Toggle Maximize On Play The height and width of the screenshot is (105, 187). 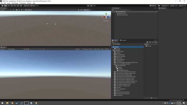(88, 49)
